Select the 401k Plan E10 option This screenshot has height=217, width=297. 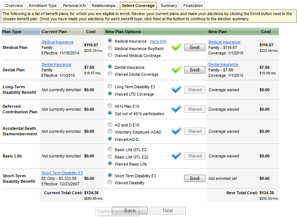[110, 106]
